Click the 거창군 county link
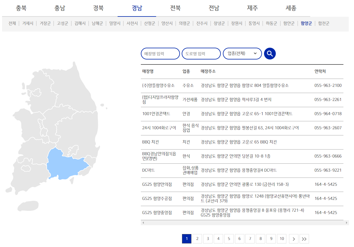Screen dimensions: 354x247 tap(45, 23)
